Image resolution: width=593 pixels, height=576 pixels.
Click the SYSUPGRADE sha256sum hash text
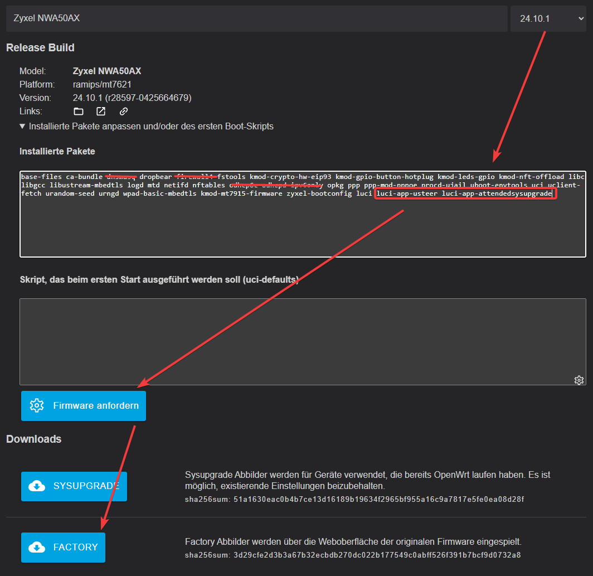(x=377, y=498)
